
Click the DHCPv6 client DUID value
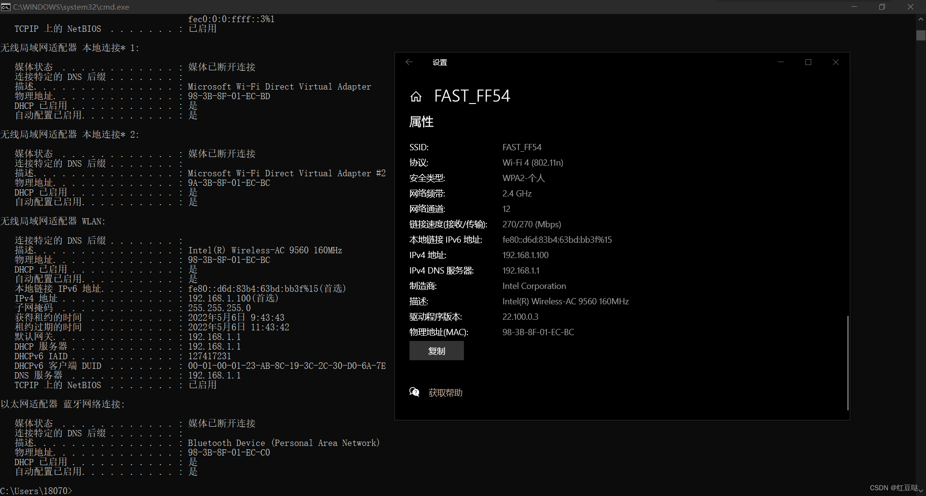[287, 366]
